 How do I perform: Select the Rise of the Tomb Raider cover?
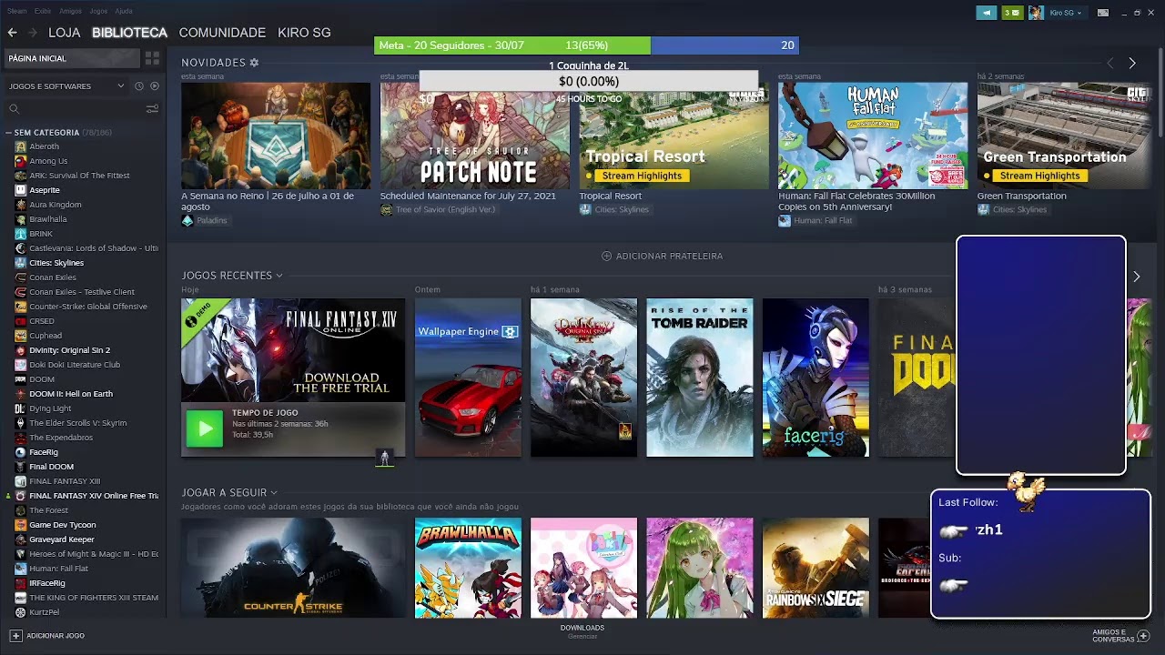coord(700,378)
